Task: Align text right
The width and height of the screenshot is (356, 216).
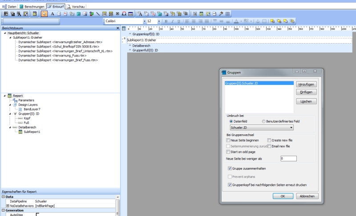Action: tap(200, 21)
